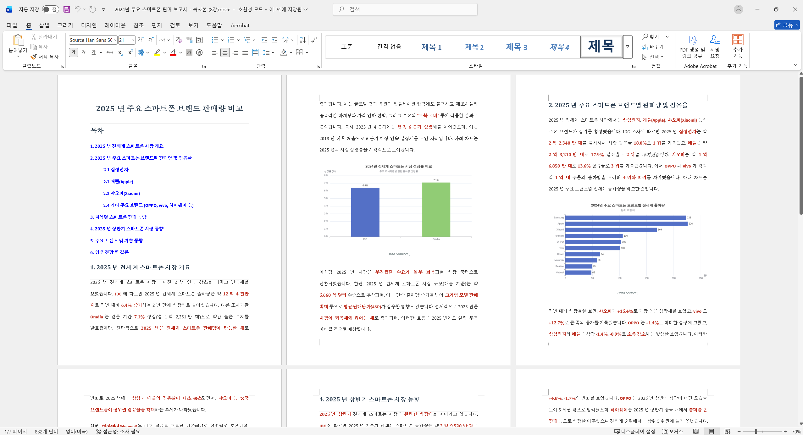Click the Decrease indent icon
Image resolution: width=803 pixels, height=435 pixels.
(264, 40)
